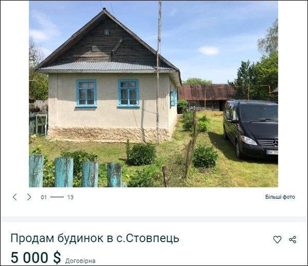This screenshot has width=308, height=266.
Task: Open the share icon for this listing
Action: (x=293, y=239)
